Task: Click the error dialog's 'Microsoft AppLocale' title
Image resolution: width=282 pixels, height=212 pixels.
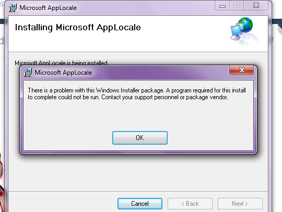Action: pyautogui.click(x=63, y=73)
